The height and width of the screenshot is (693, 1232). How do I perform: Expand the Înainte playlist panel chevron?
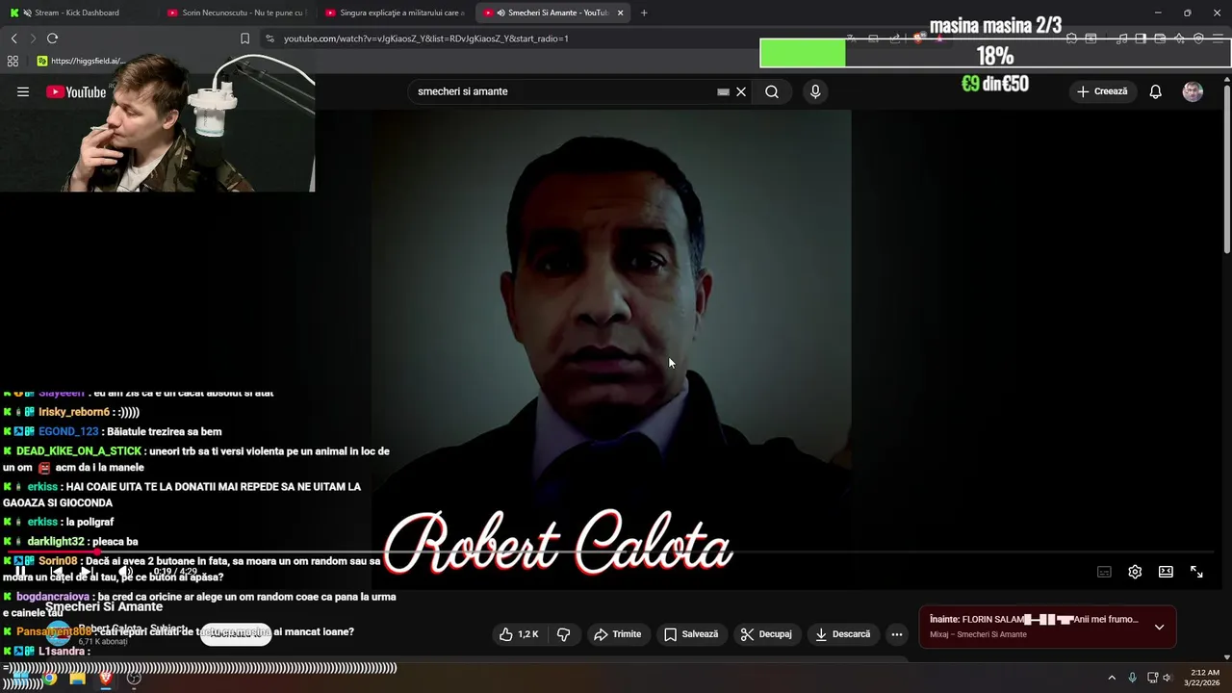1159,627
